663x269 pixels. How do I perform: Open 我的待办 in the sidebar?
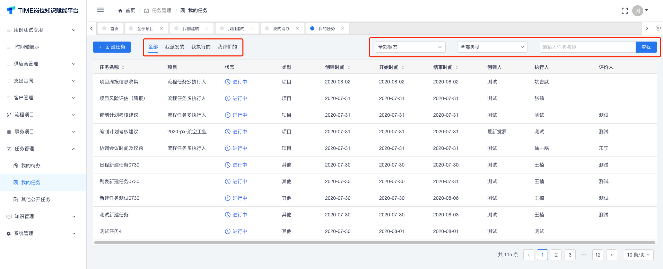(x=43, y=166)
